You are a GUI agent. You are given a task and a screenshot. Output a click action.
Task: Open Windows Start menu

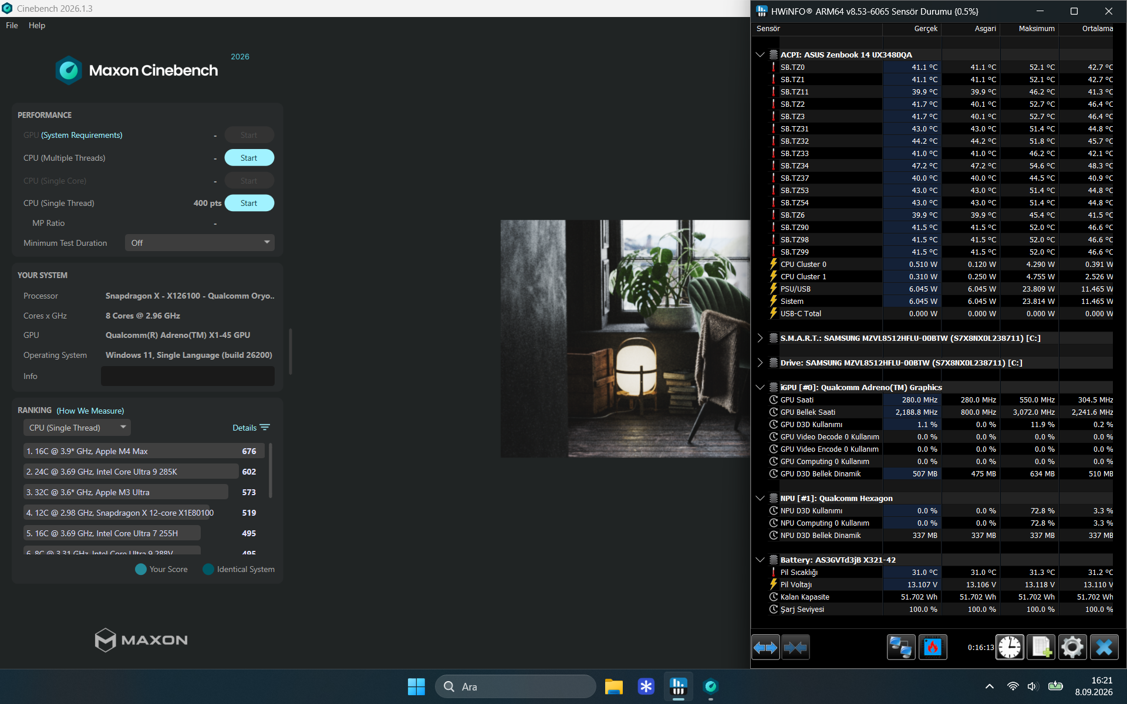pos(416,686)
